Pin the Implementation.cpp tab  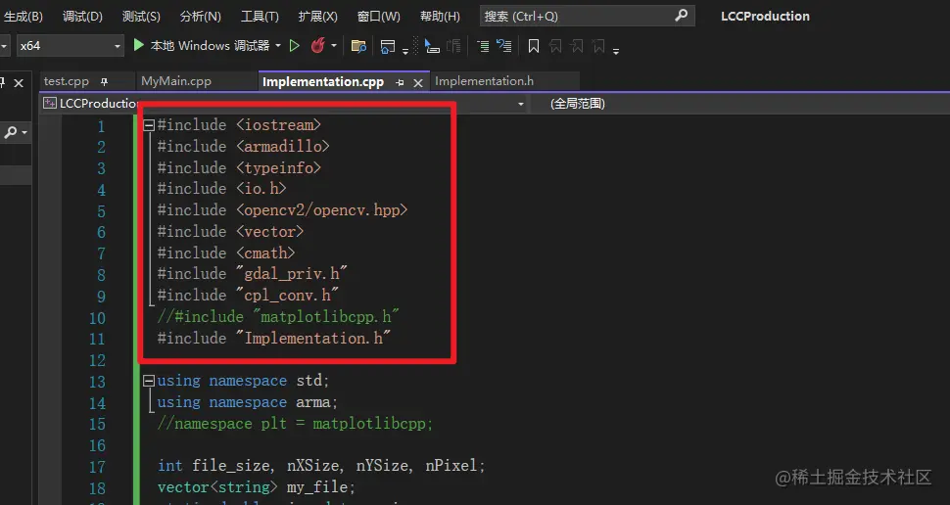pos(400,82)
